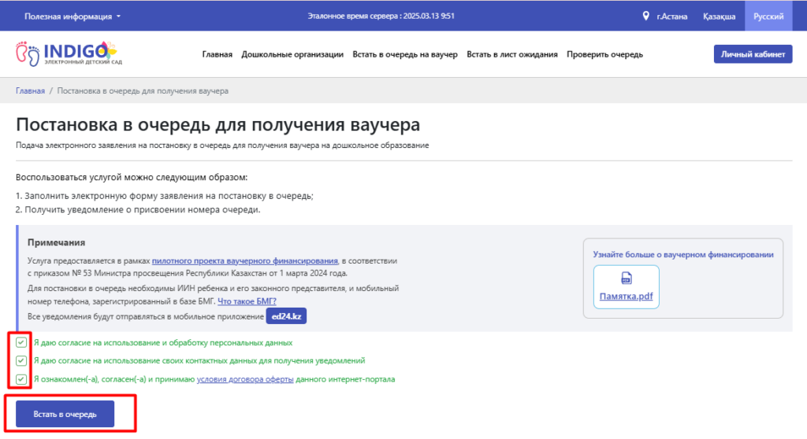Click the PDF file icon above Памятка.pdf
The width and height of the screenshot is (807, 439).
[x=627, y=279]
